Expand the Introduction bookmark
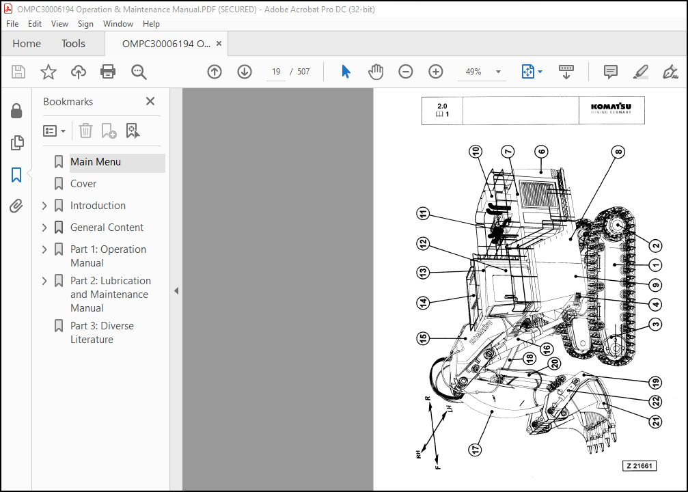 (44, 206)
